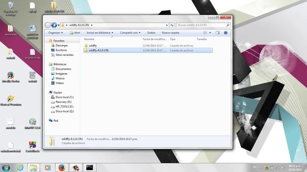Viewport: 307px width, 172px height.
Task: Open the Compartir con menu
Action: [130, 33]
